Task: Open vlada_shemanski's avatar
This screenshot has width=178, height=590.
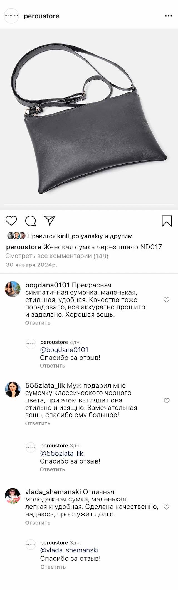Action: click(x=13, y=496)
